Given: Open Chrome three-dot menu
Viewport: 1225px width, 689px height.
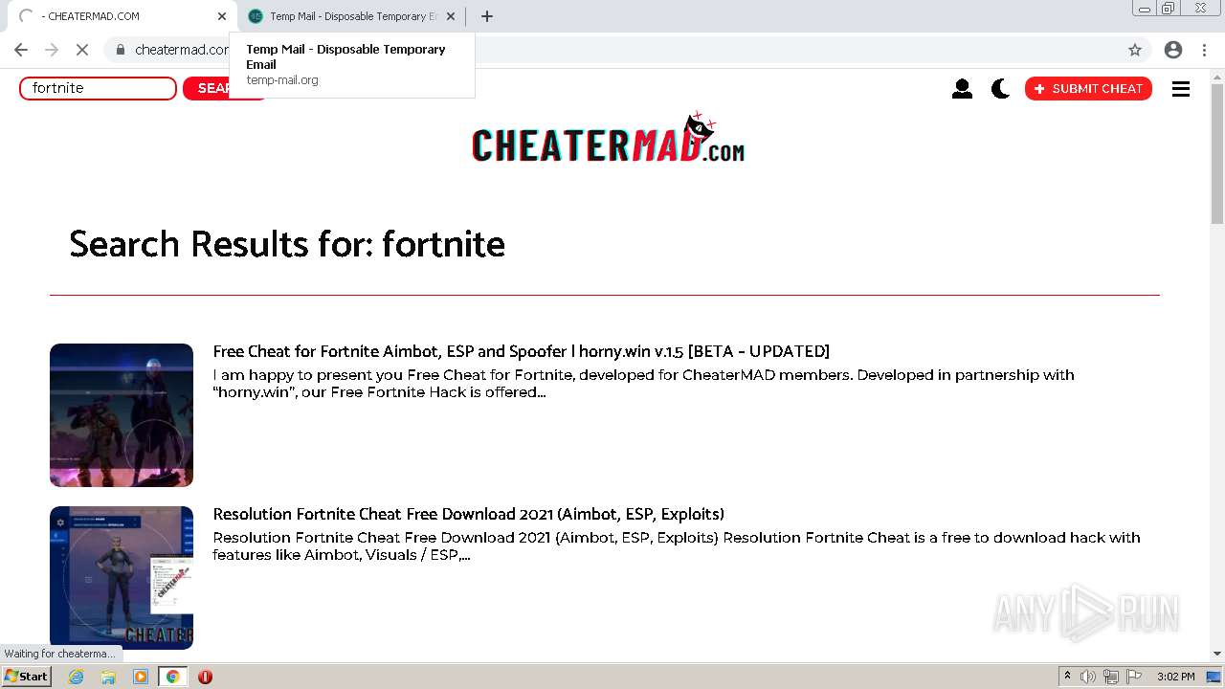Looking at the screenshot, I should 1204,50.
